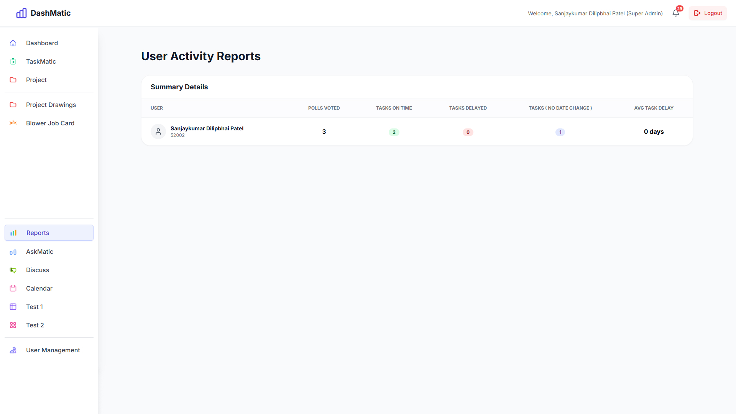Viewport: 736px width, 414px height.
Task: Open the user avatar beside Sanjaykumar's name
Action: (158, 131)
